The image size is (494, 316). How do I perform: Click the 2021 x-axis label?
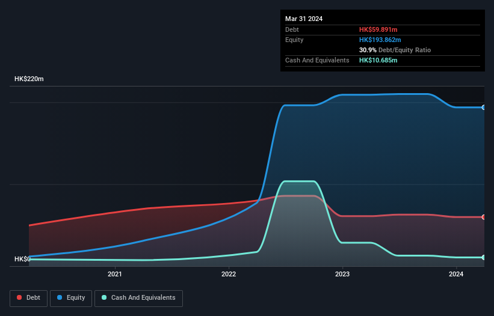pos(115,274)
